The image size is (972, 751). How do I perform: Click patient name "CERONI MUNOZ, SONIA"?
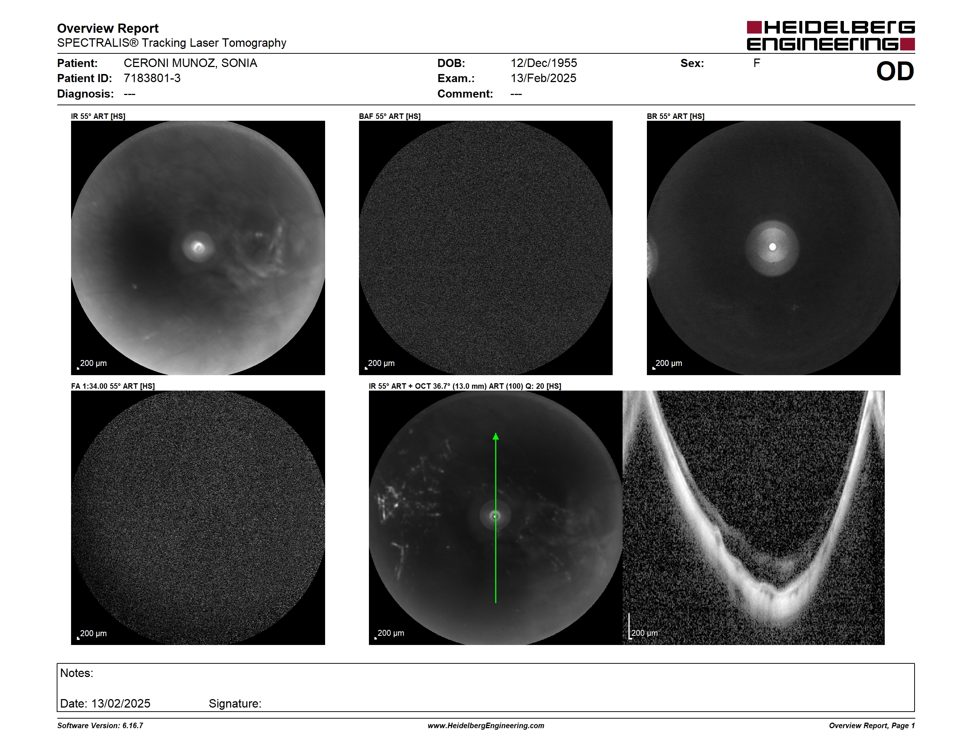pyautogui.click(x=190, y=63)
